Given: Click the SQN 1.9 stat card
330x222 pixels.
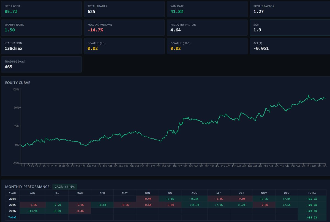Looking at the screenshot, I should coord(290,27).
